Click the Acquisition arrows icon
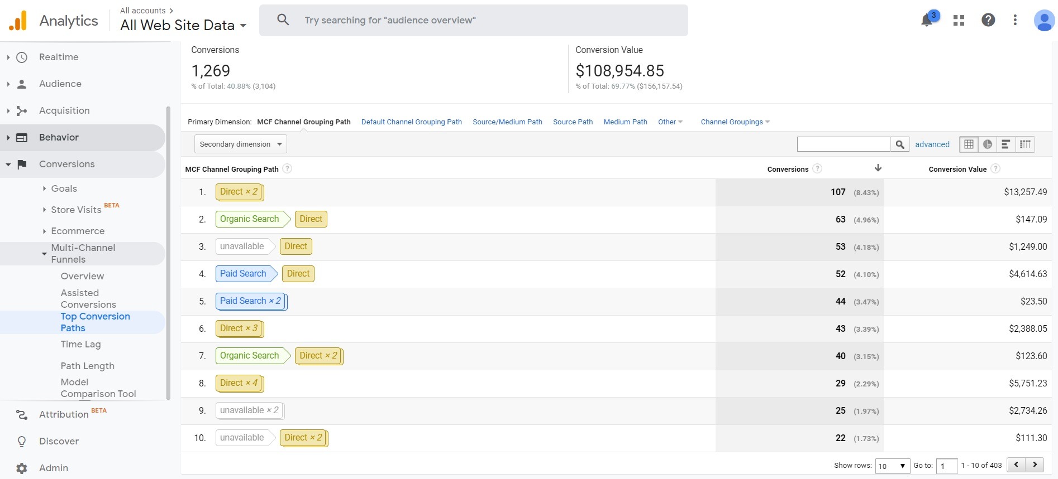1058x479 pixels. click(22, 111)
